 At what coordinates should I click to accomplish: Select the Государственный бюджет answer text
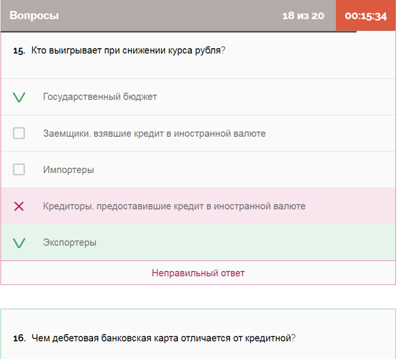100,97
